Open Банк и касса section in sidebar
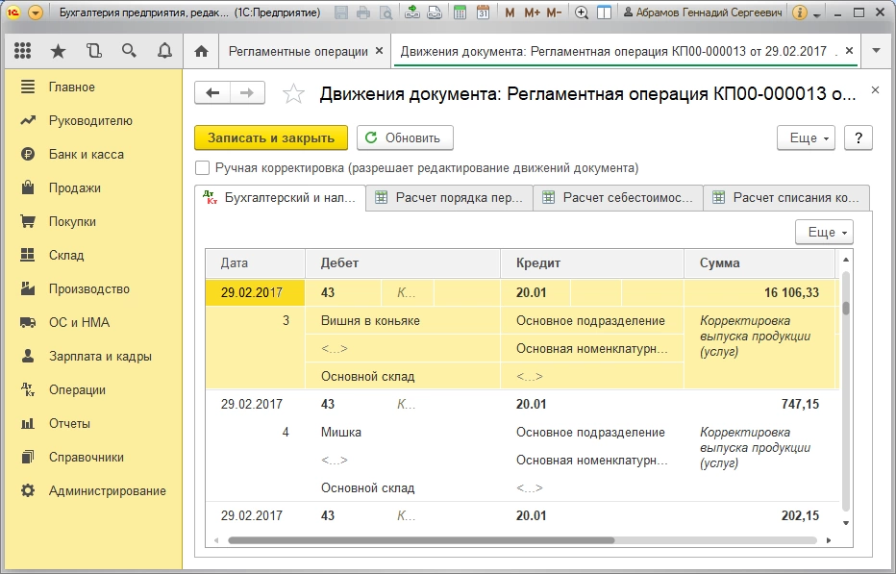This screenshot has height=574, width=896. pos(86,154)
